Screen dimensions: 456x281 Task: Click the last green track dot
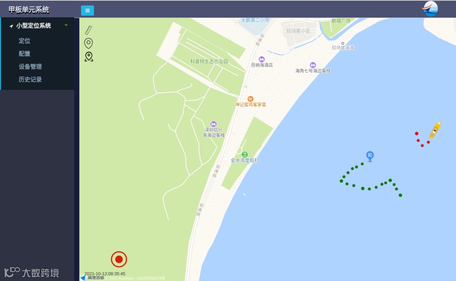(400, 195)
